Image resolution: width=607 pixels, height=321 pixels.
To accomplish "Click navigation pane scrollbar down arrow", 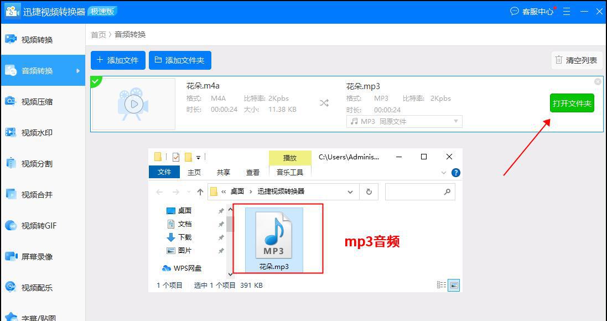I will click(x=230, y=274).
